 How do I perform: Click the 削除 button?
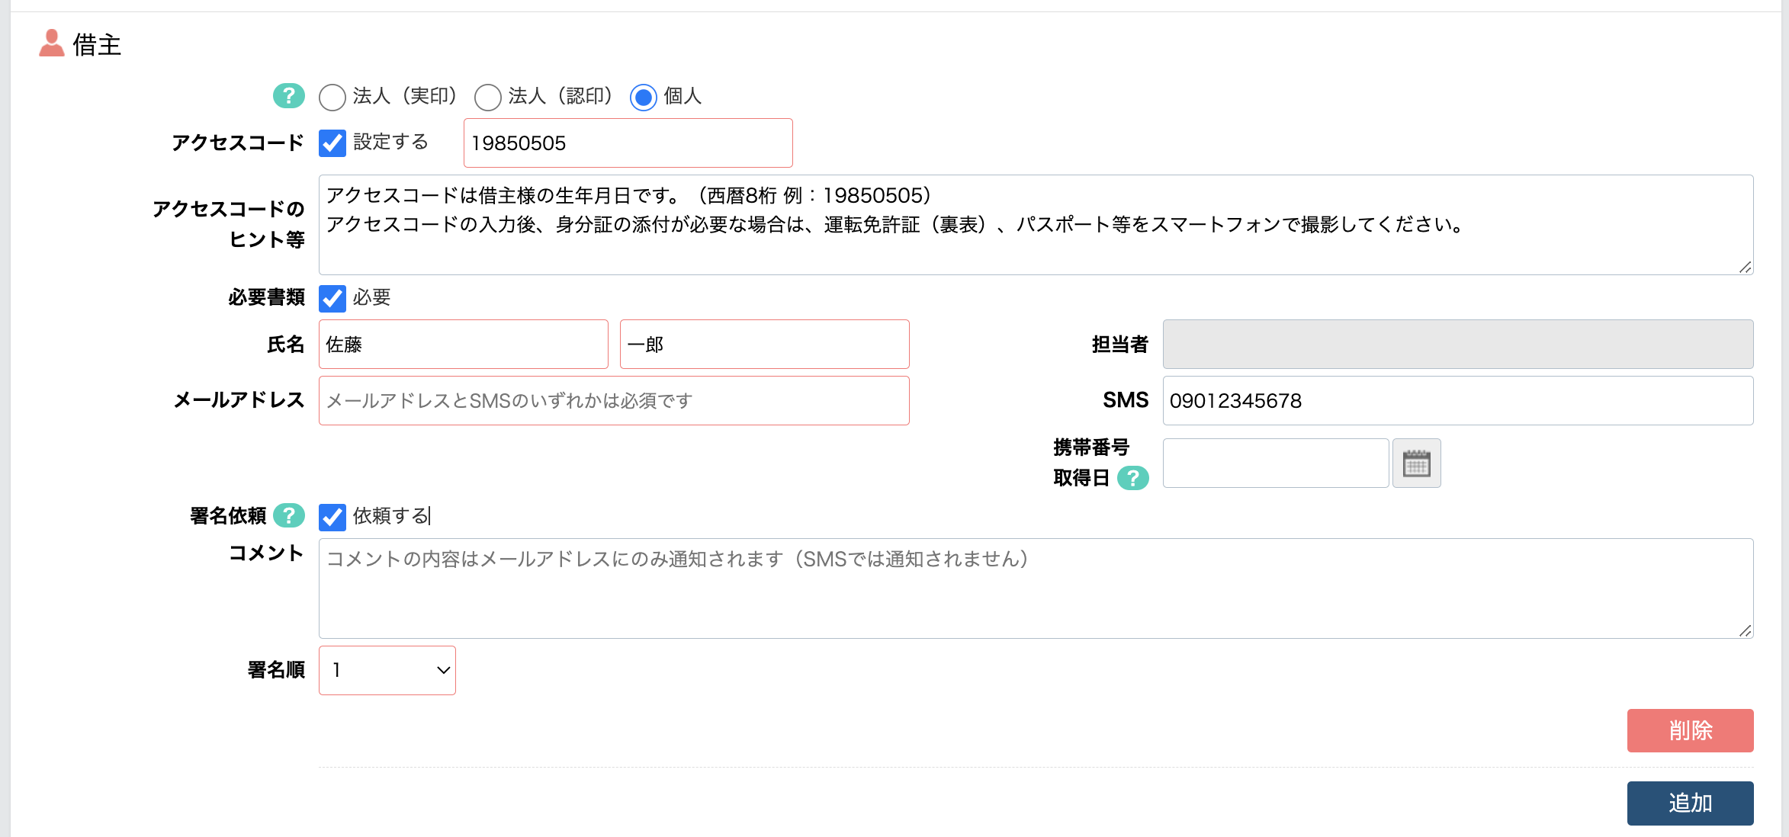point(1690,730)
